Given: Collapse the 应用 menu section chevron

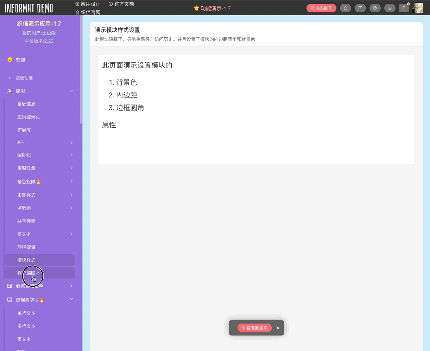Looking at the screenshot, I should (71, 91).
